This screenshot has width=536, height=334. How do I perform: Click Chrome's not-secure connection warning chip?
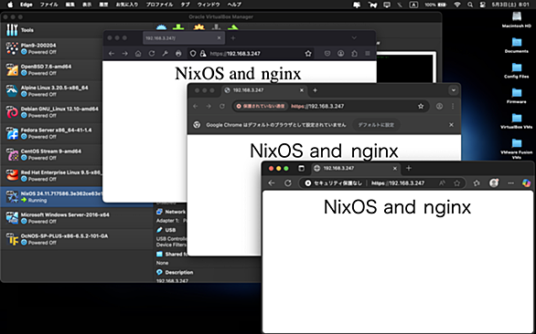(261, 106)
